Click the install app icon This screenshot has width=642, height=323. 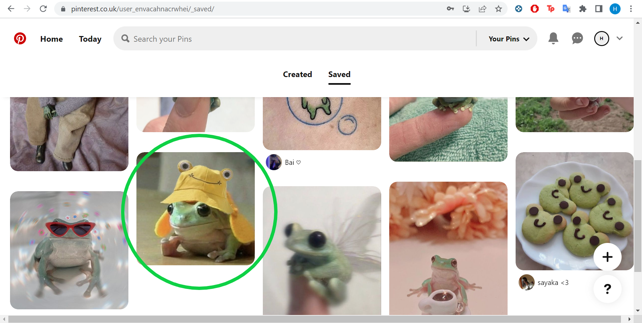pyautogui.click(x=466, y=9)
